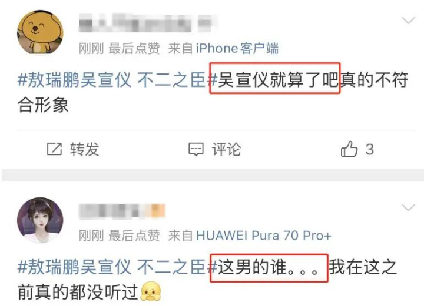Tap the 这男的谁。。。 highlighted text
This screenshot has width=424, height=306.
tap(269, 267)
